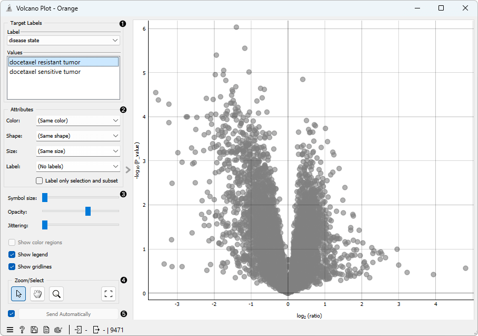The height and width of the screenshot is (336, 478).
Task: Uncheck Show legend checkbox
Action: click(x=12, y=255)
